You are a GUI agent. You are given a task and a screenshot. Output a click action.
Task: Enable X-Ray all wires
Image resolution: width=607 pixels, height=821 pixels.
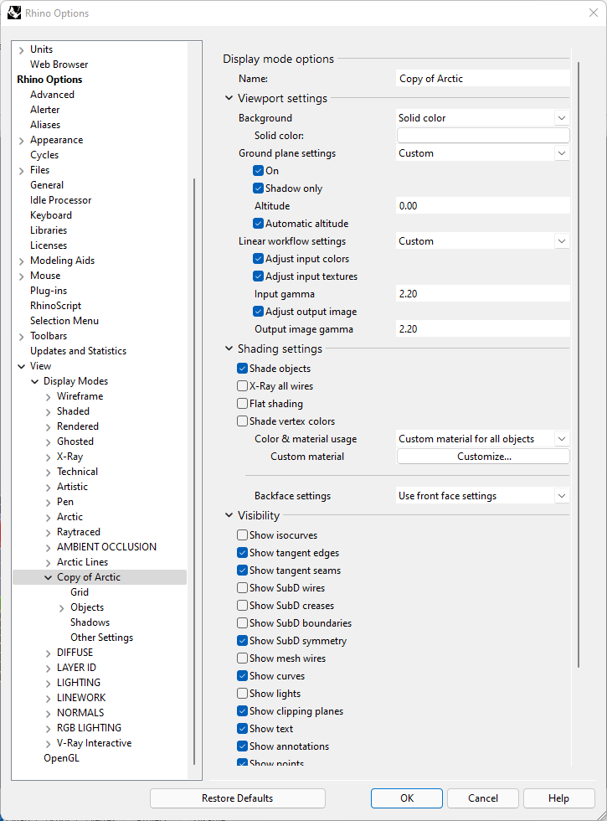tap(242, 386)
